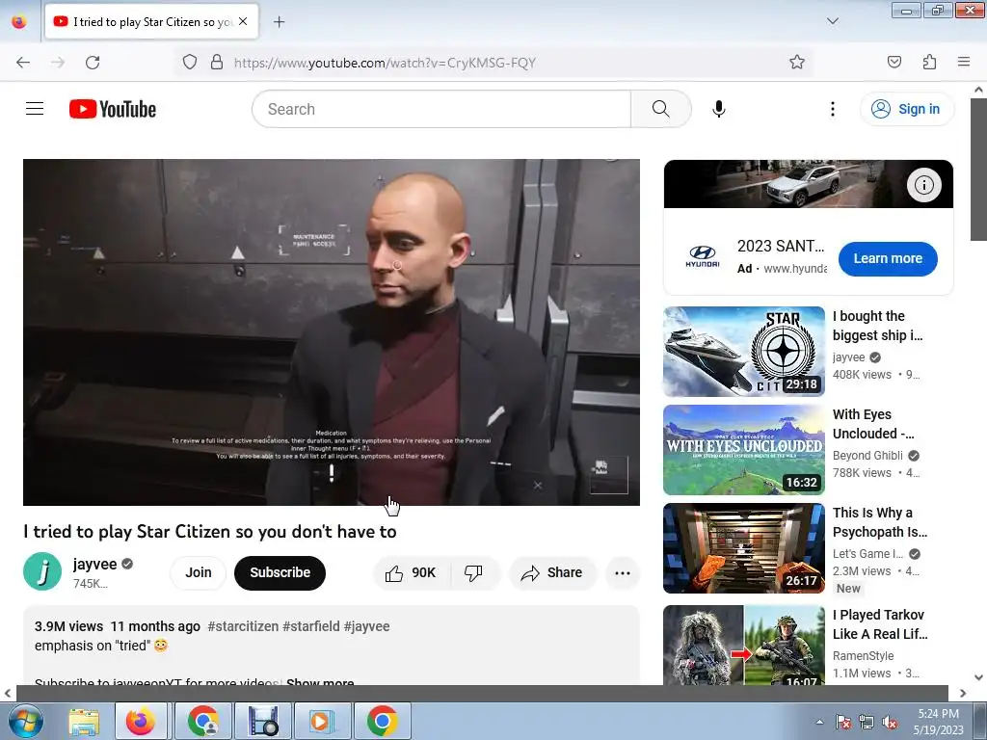
Task: Subscribe to jayvee channel
Action: tap(280, 572)
